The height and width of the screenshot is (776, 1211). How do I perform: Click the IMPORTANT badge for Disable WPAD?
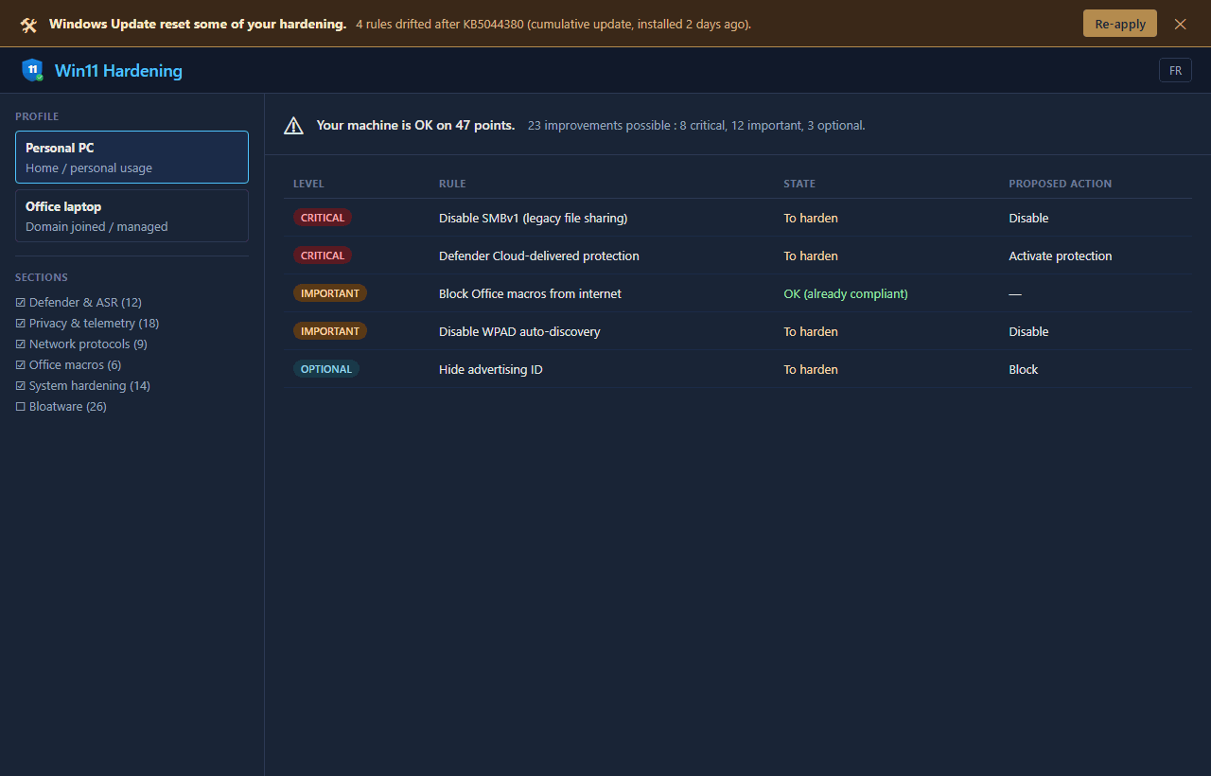coord(330,331)
